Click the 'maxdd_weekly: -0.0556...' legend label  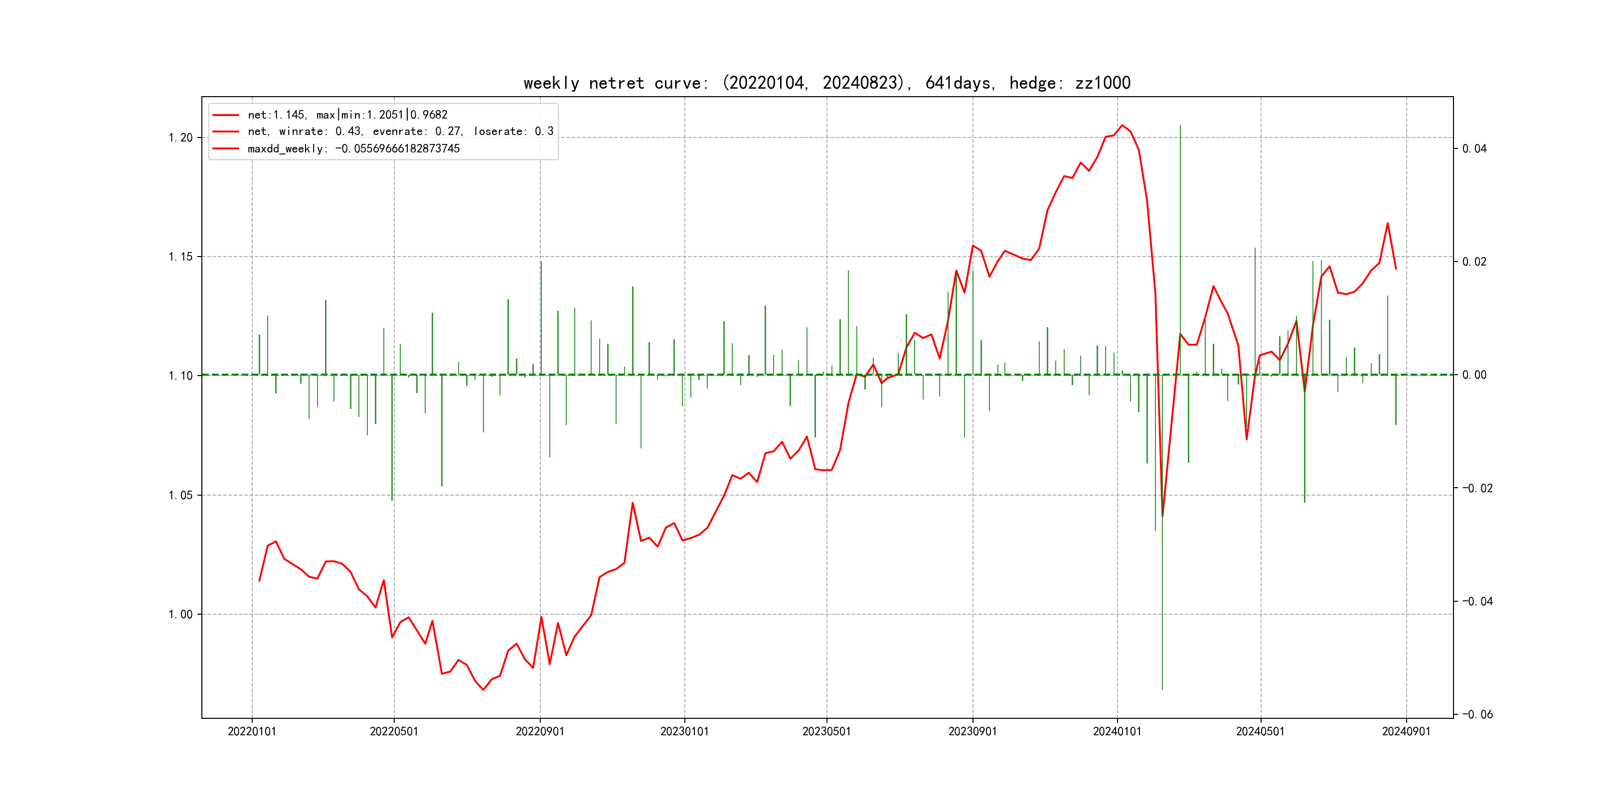click(353, 149)
